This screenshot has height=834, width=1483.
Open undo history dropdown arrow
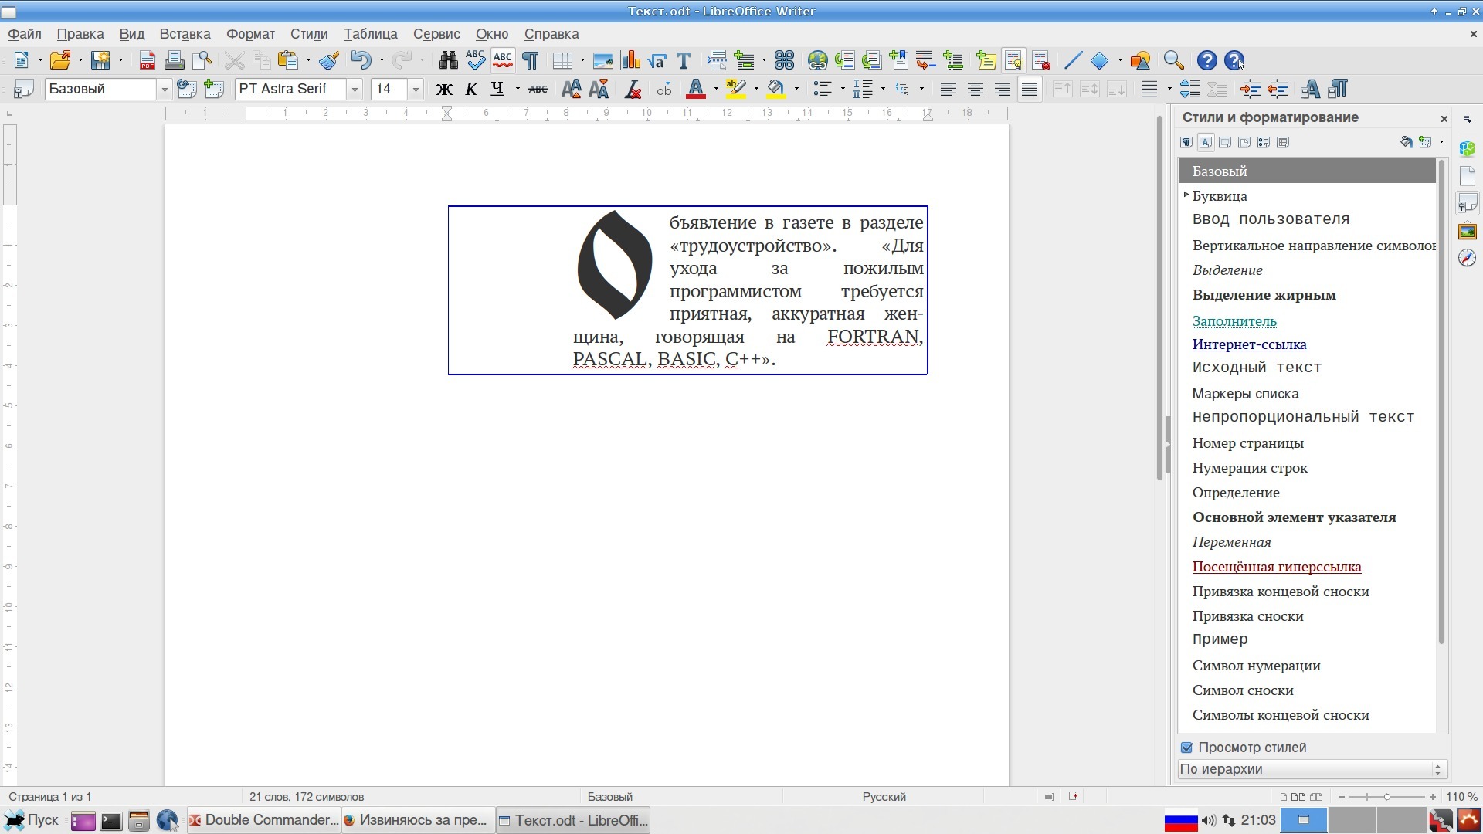pyautogui.click(x=381, y=60)
